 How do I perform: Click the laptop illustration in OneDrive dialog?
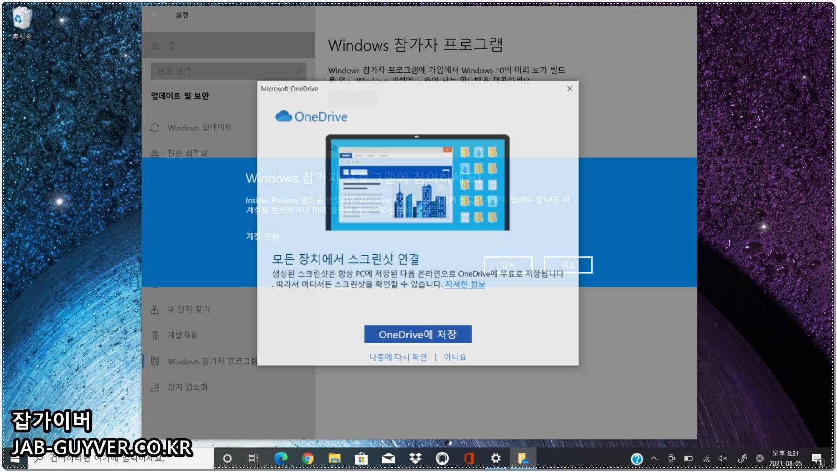click(418, 182)
